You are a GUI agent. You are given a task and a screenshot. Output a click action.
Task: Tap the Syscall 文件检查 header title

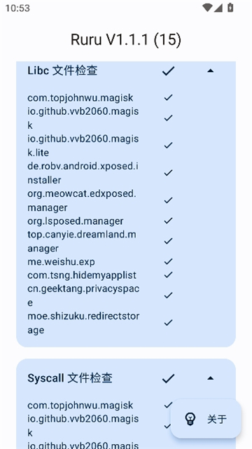pyautogui.click(x=70, y=378)
